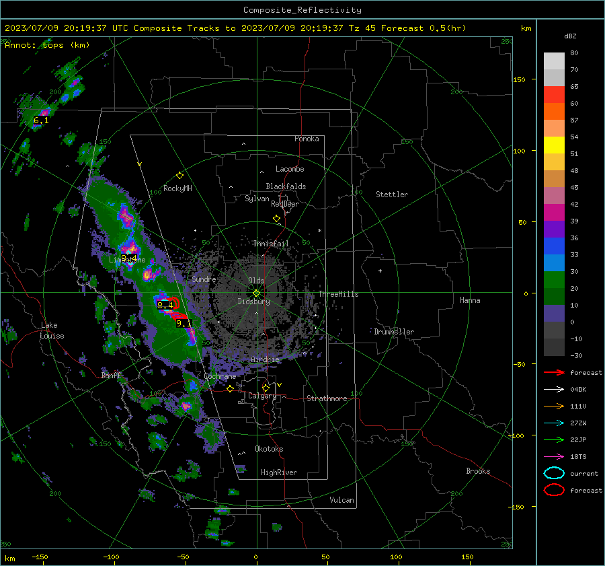Select the light gray 80 dBZ color band
Screen dimensions: 605x566
pyautogui.click(x=554, y=61)
